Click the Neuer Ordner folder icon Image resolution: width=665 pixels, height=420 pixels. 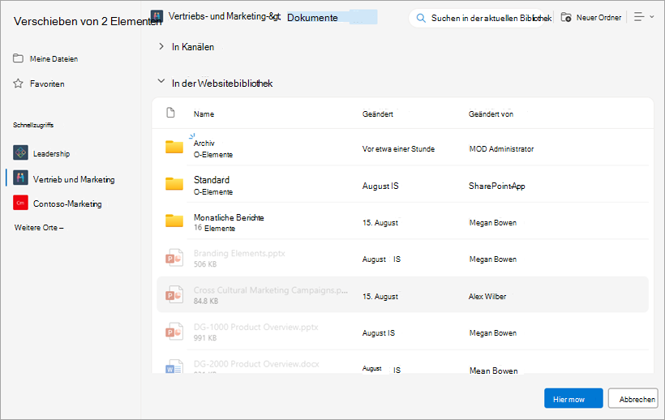coord(566,17)
